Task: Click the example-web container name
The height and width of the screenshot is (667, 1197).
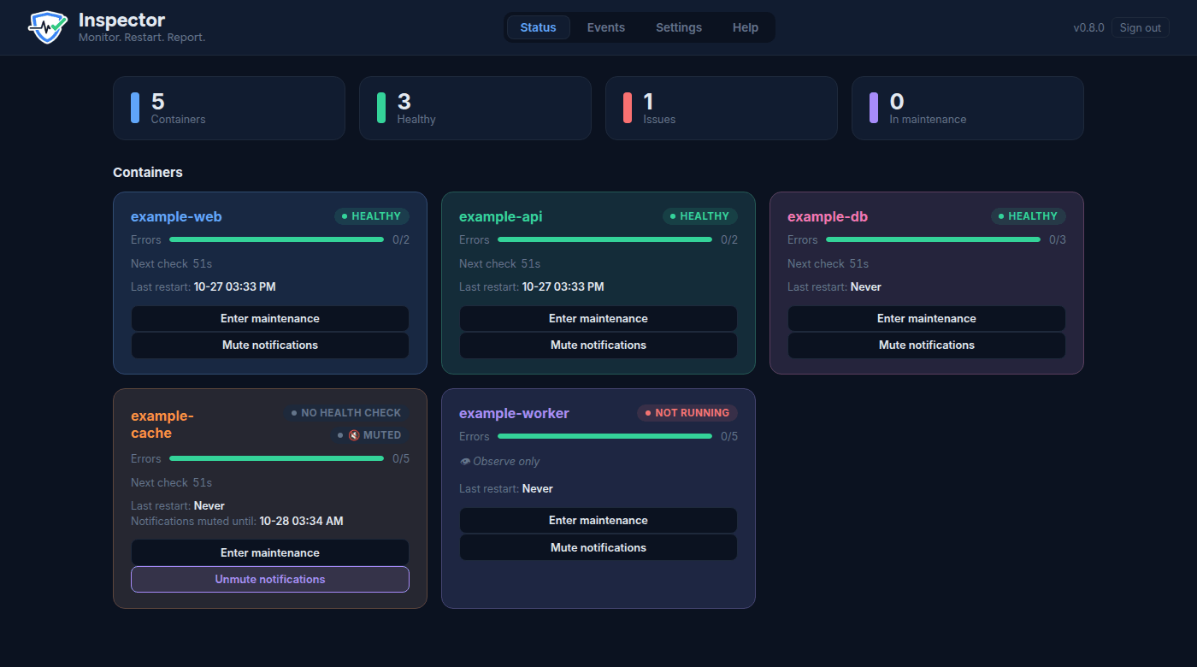Action: 176,216
